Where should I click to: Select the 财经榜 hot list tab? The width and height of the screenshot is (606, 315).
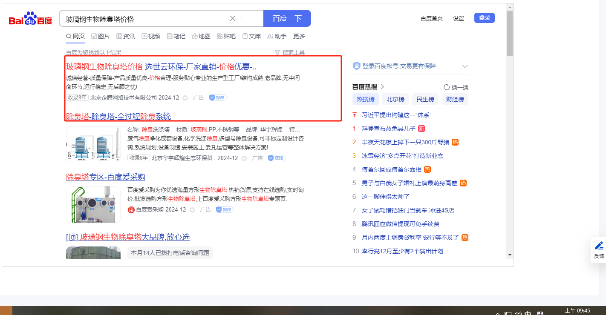point(455,99)
